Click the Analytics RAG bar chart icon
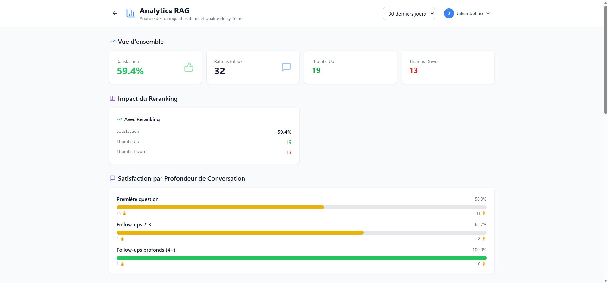This screenshot has height=283, width=608. [x=130, y=13]
